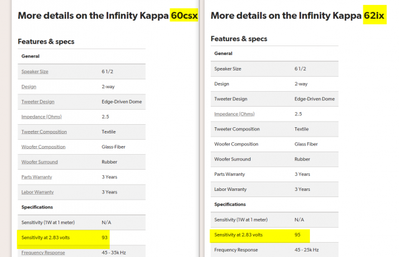Click Frequency Response link in 60csx specs

(x=44, y=253)
